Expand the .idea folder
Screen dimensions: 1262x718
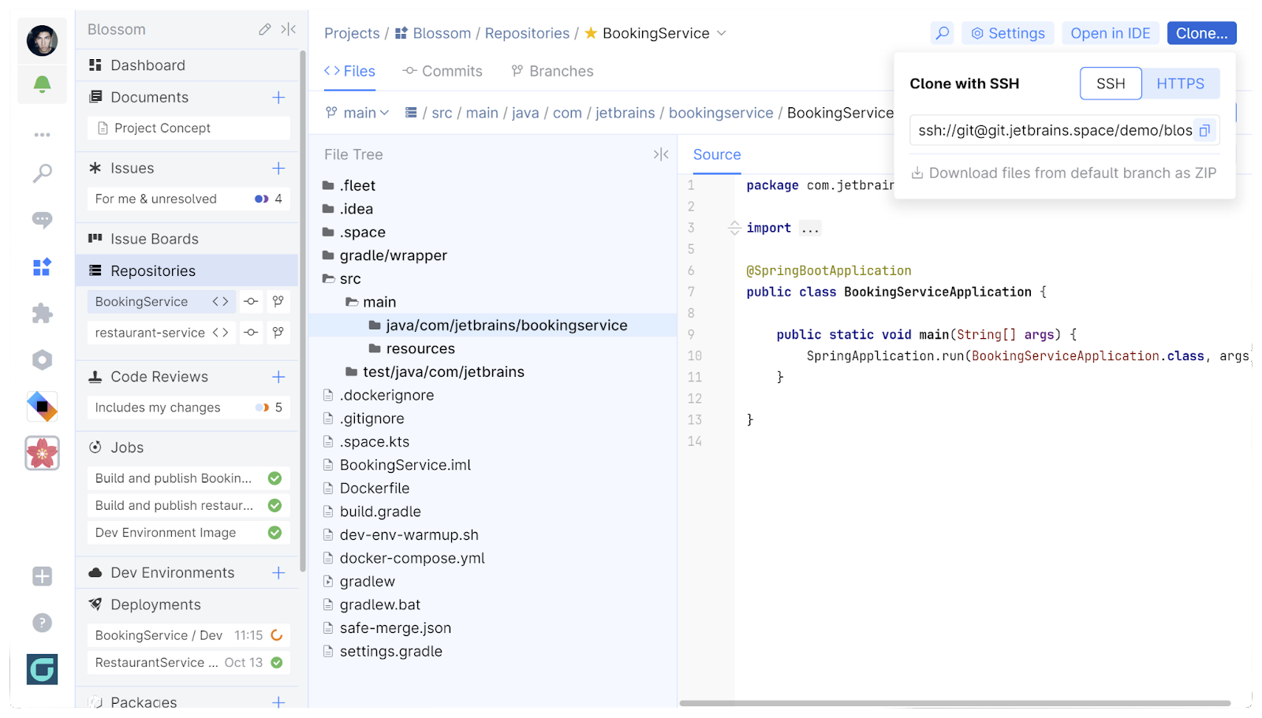click(328, 209)
